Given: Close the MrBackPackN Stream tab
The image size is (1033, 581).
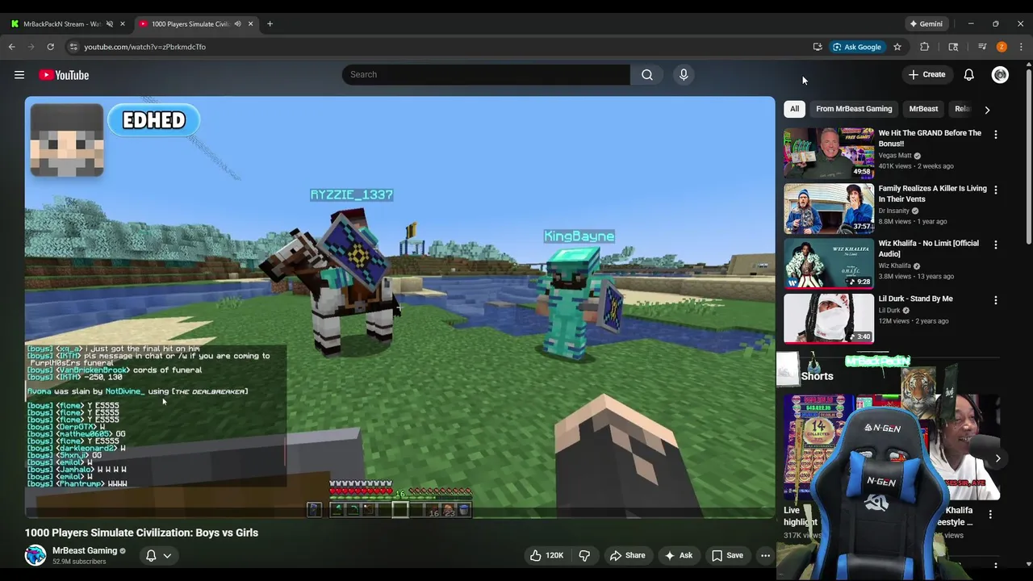Looking at the screenshot, I should tap(123, 23).
